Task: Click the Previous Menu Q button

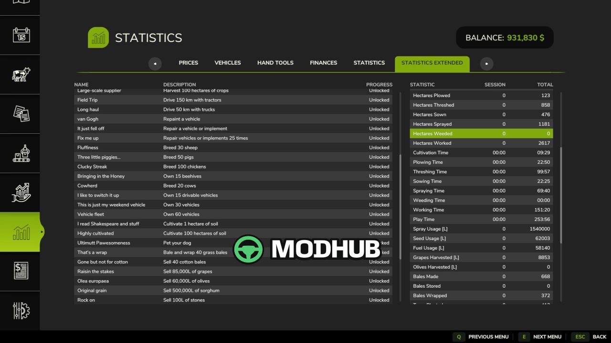Action: point(481,337)
